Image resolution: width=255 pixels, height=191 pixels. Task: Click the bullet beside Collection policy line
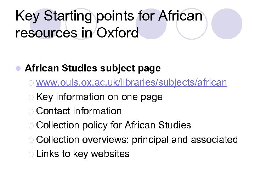(32, 126)
